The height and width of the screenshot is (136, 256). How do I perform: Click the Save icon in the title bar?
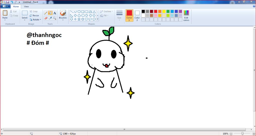8,2
